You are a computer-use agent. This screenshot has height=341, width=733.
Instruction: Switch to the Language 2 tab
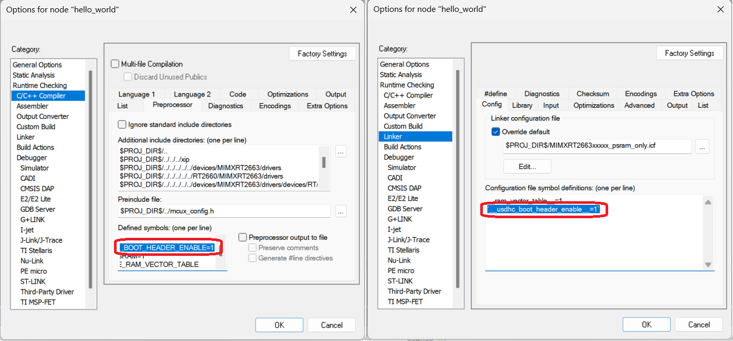[x=192, y=94]
